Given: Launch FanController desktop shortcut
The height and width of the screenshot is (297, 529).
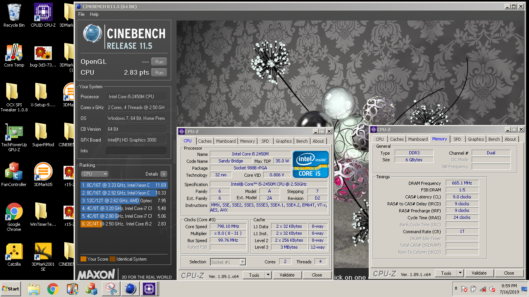Looking at the screenshot, I should [x=14, y=175].
